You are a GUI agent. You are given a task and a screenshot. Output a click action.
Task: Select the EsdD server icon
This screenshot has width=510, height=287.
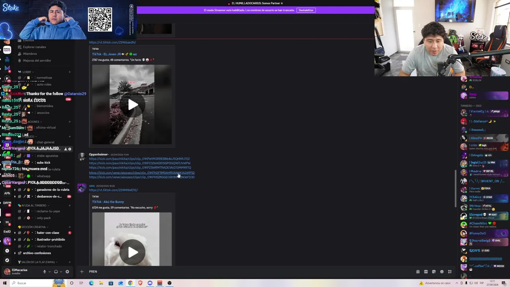click(x=7, y=231)
